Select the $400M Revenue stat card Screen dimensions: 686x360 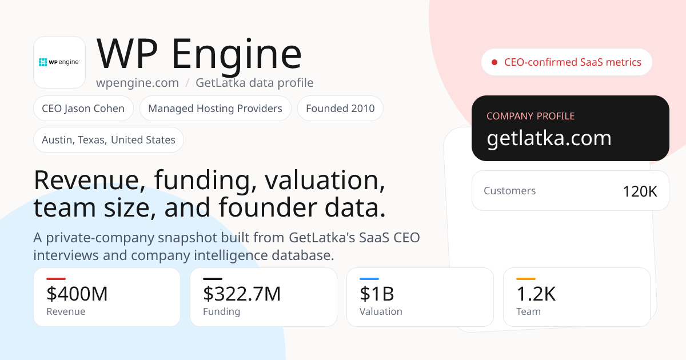click(107, 297)
